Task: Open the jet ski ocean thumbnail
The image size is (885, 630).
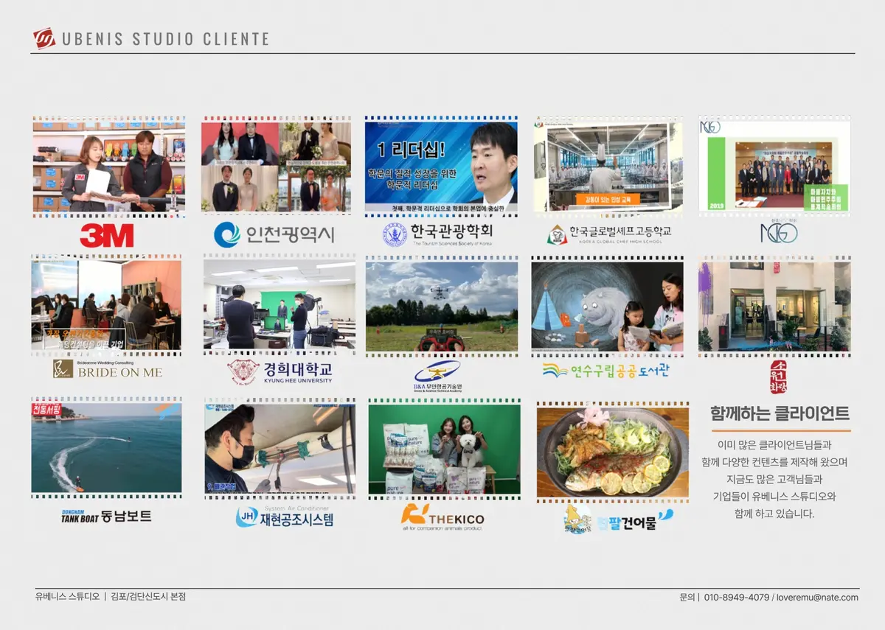Action: coord(106,448)
